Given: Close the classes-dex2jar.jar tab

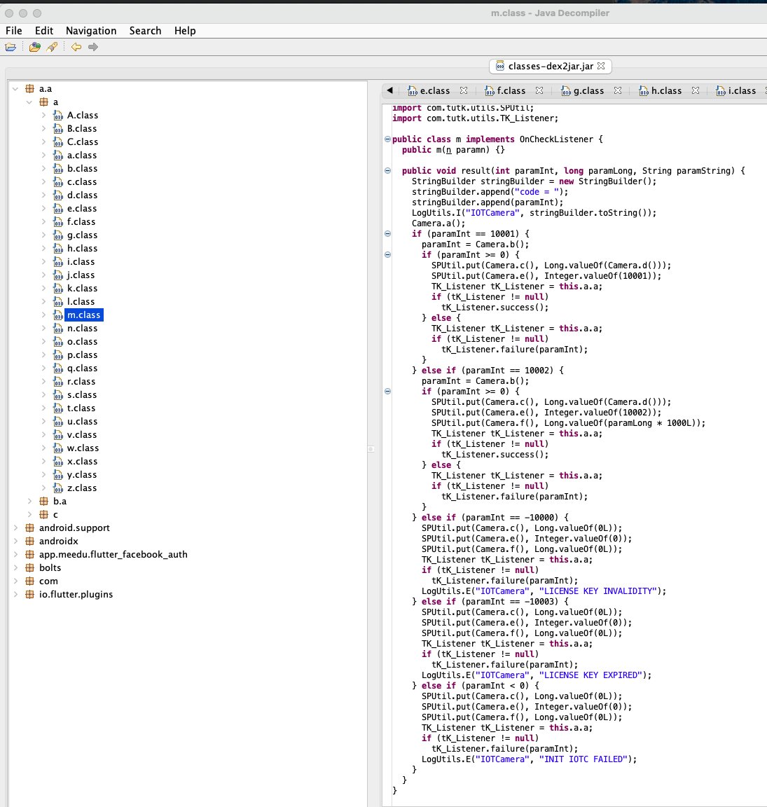Looking at the screenshot, I should tap(601, 67).
